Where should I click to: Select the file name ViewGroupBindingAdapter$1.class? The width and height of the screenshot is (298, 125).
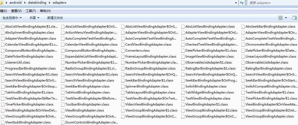coord(151,110)
